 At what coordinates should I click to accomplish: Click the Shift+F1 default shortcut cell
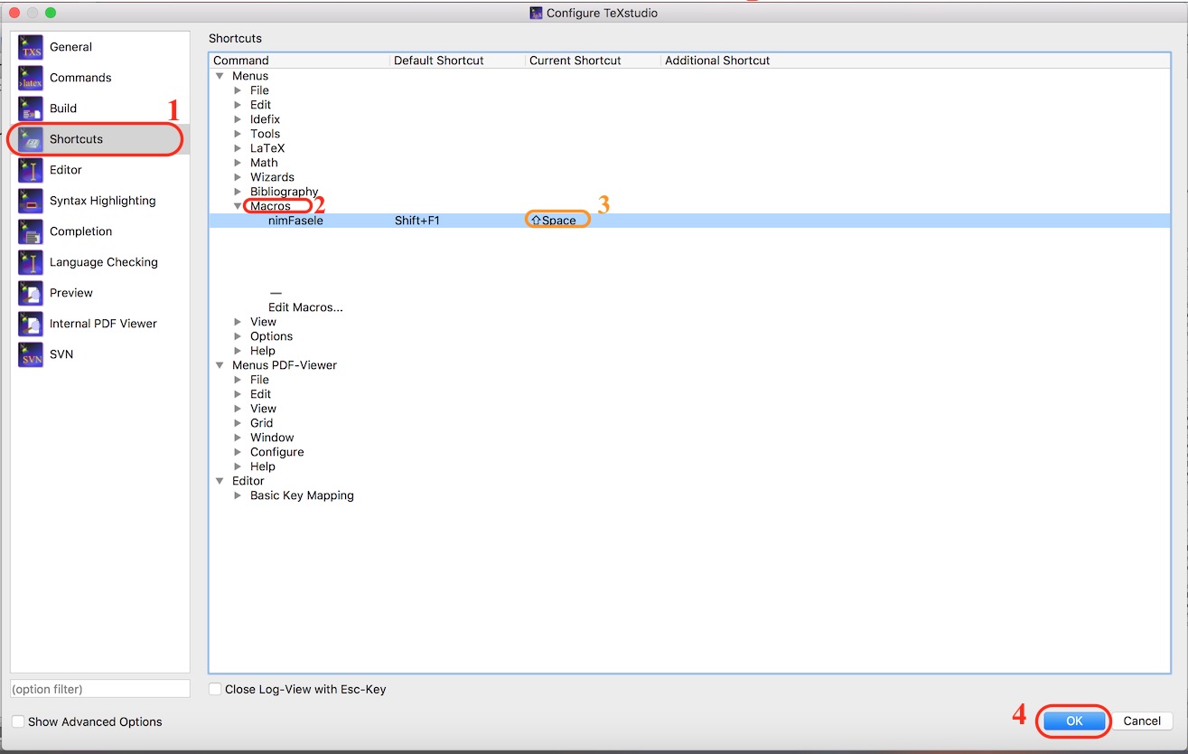click(417, 221)
